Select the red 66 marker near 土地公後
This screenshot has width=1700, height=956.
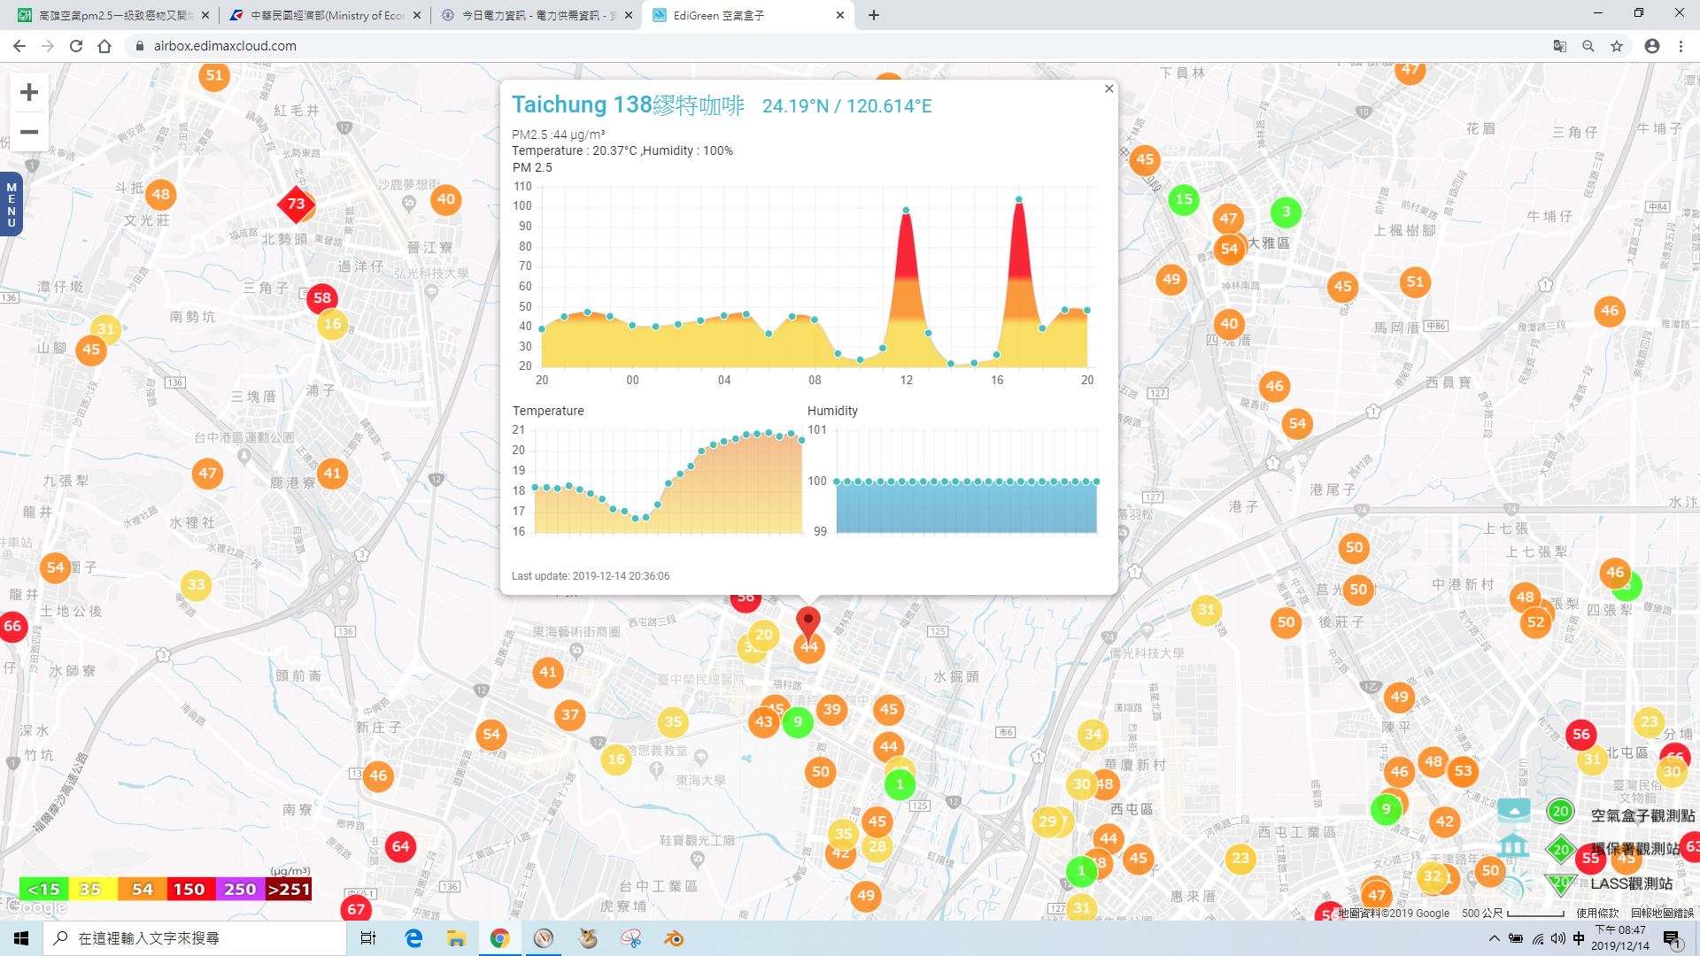pyautogui.click(x=12, y=626)
